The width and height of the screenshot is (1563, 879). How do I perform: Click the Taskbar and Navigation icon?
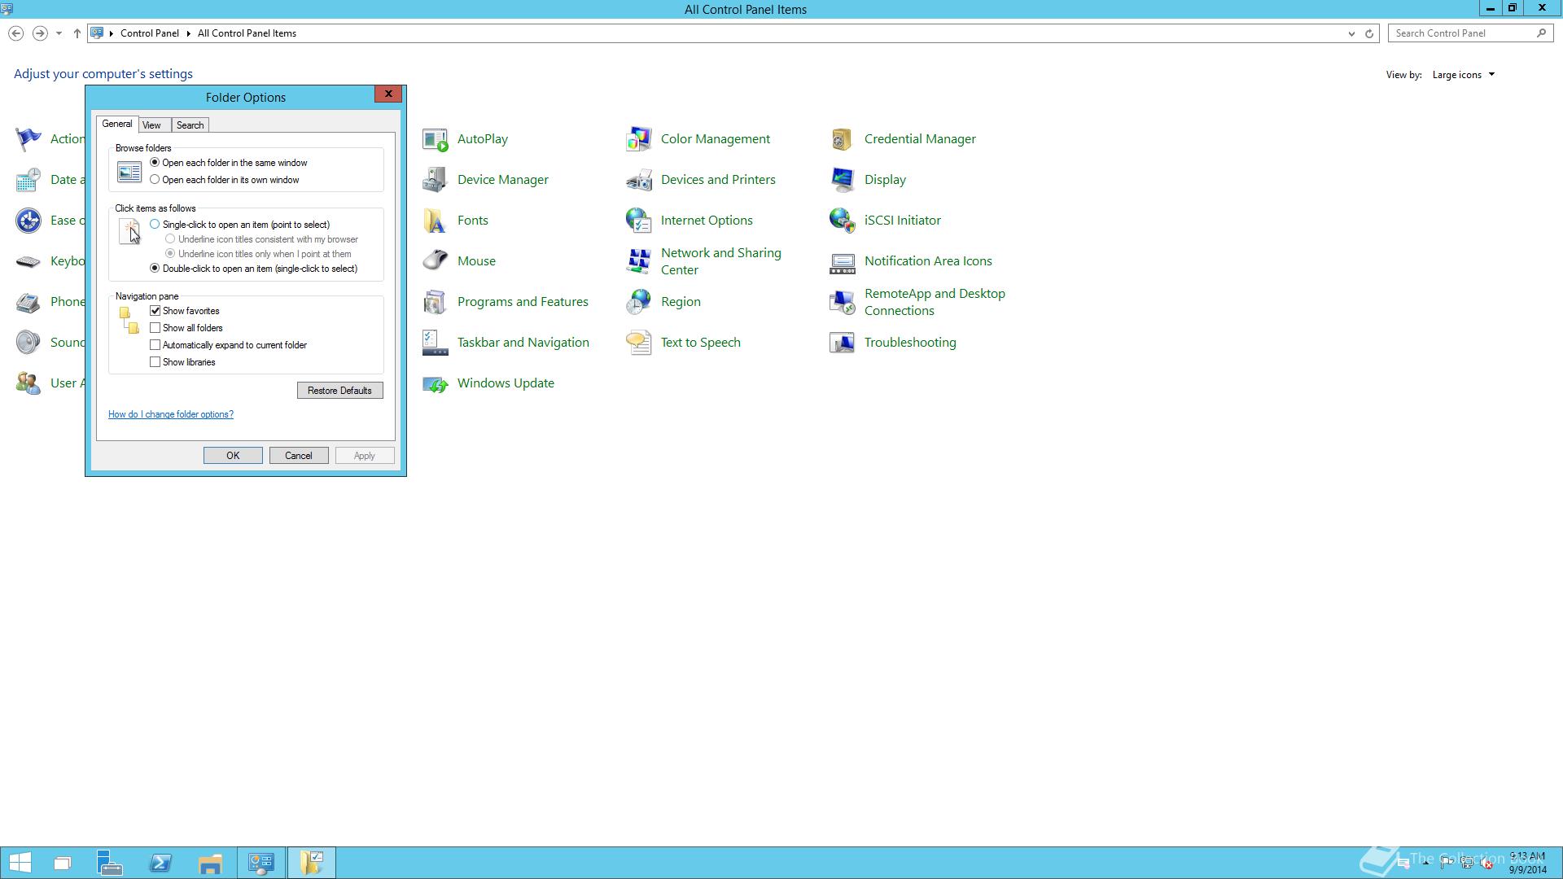click(x=436, y=343)
